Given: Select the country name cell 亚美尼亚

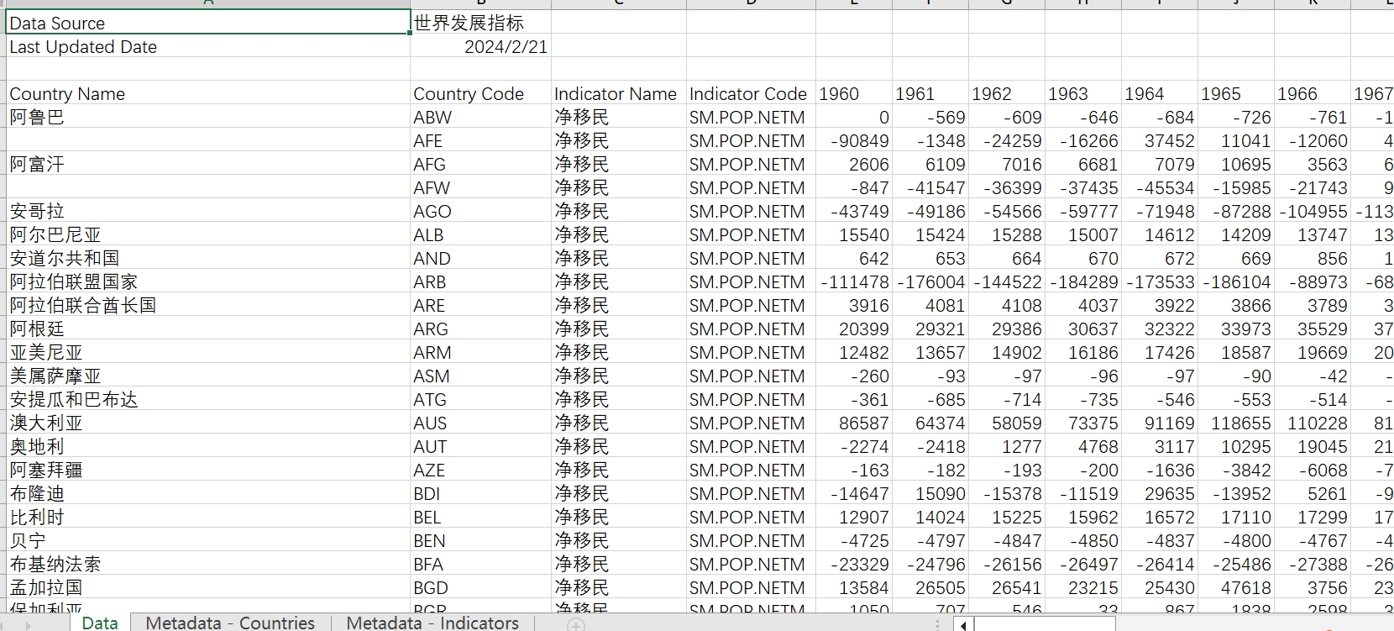Looking at the screenshot, I should 208,352.
